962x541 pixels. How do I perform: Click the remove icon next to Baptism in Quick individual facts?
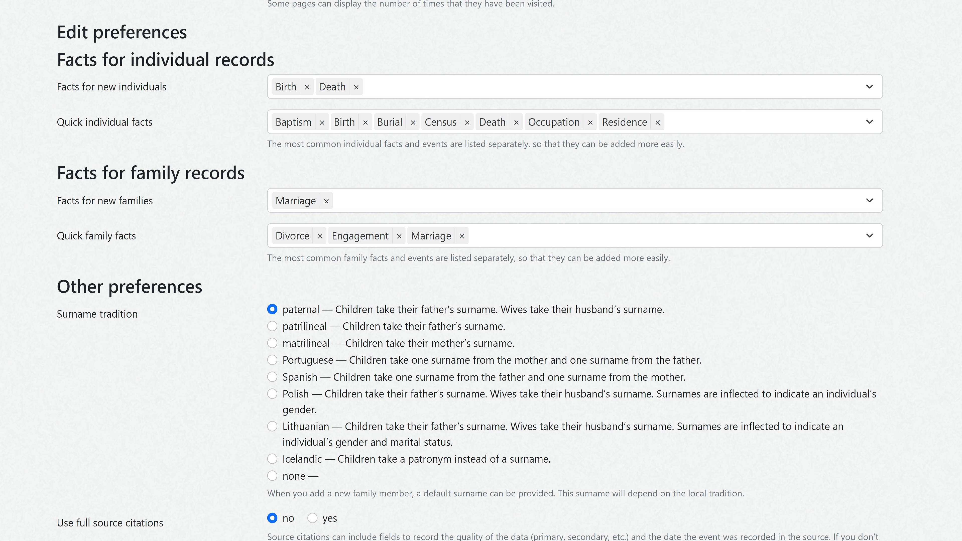click(322, 121)
